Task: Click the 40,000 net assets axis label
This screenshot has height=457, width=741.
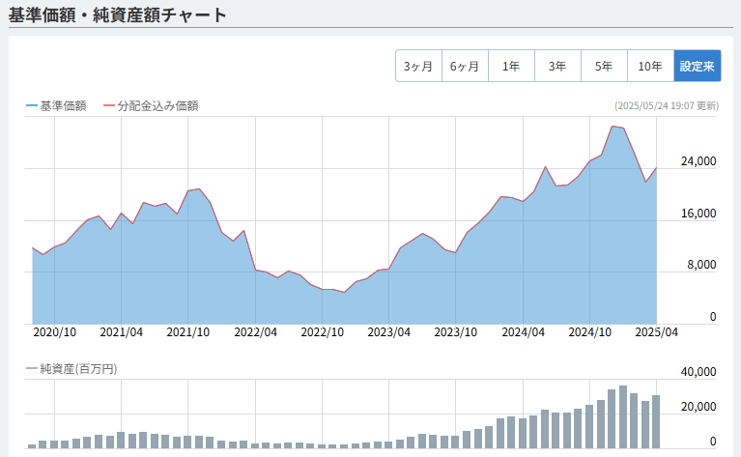Action: point(698,372)
